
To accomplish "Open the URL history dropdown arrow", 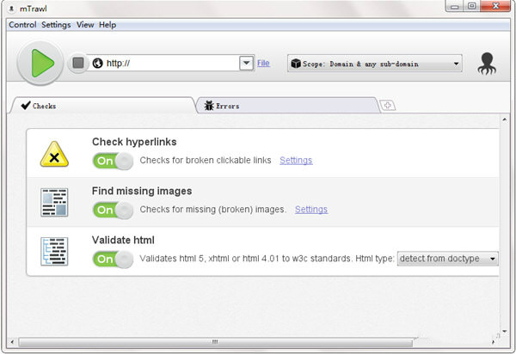I will click(246, 63).
